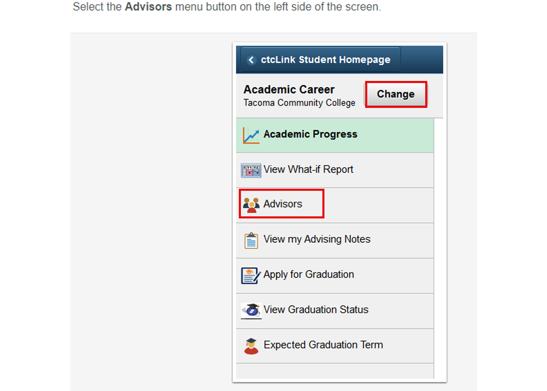The image size is (547, 391).
Task: Click the Academic Career heading
Action: [289, 90]
